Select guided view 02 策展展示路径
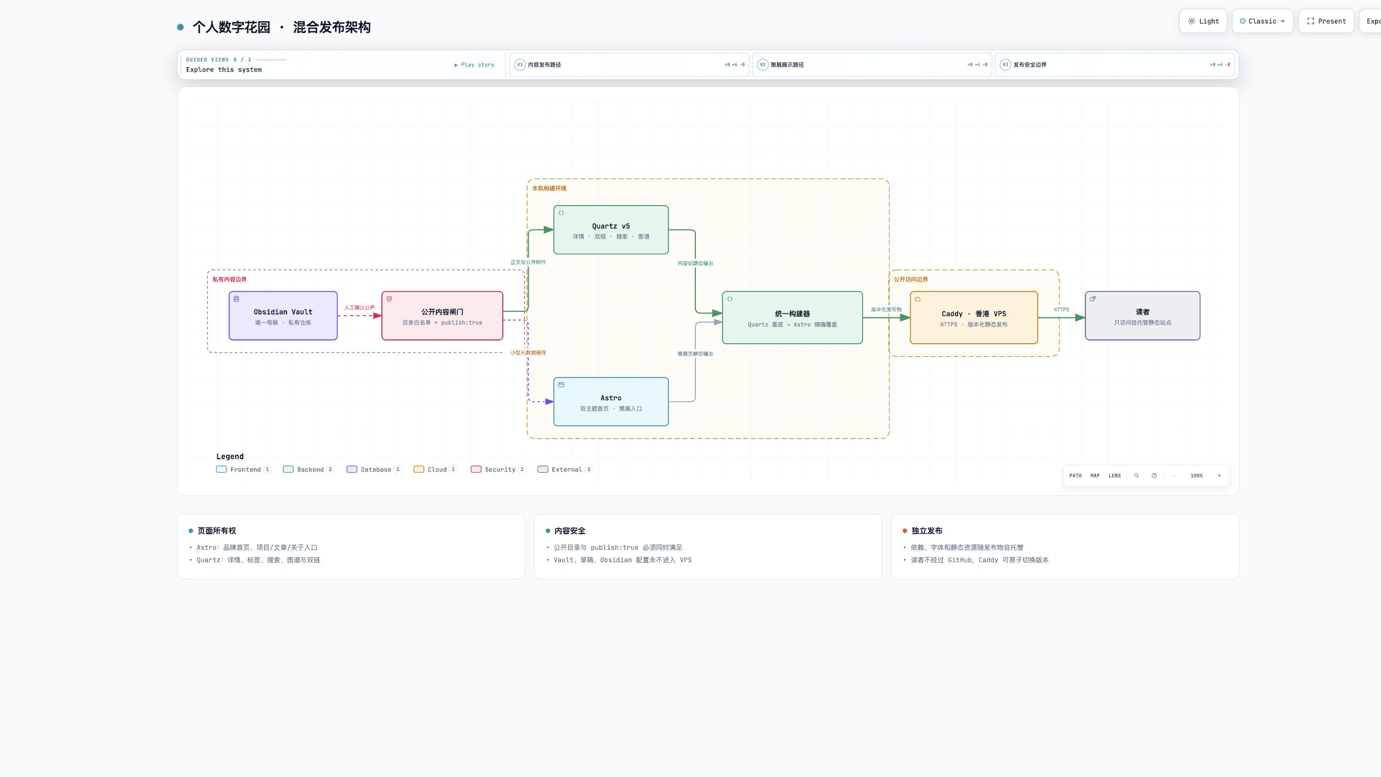Image resolution: width=1381 pixels, height=777 pixels. [872, 65]
